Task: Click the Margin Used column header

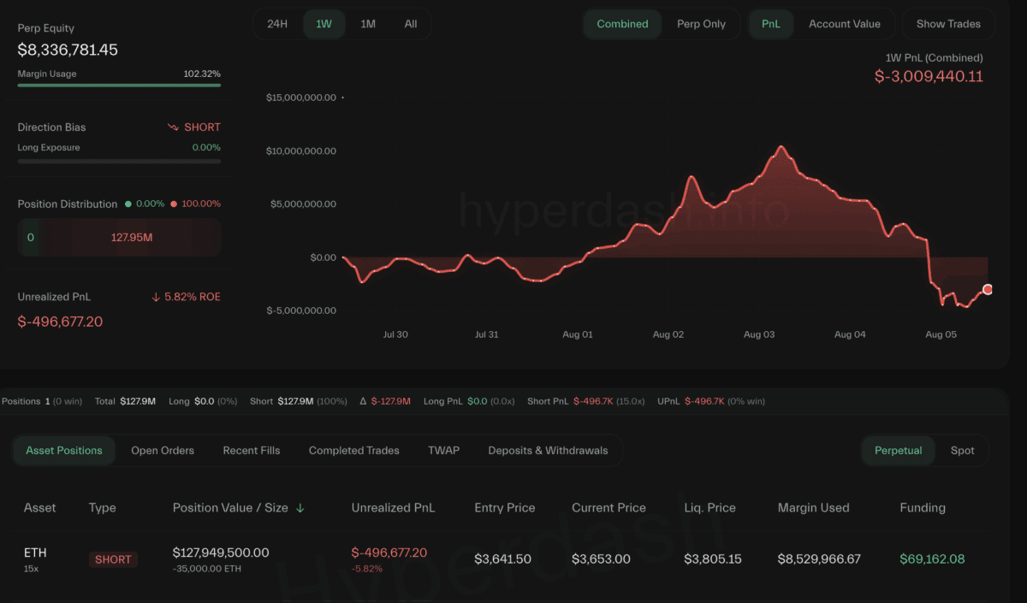Action: click(x=813, y=507)
